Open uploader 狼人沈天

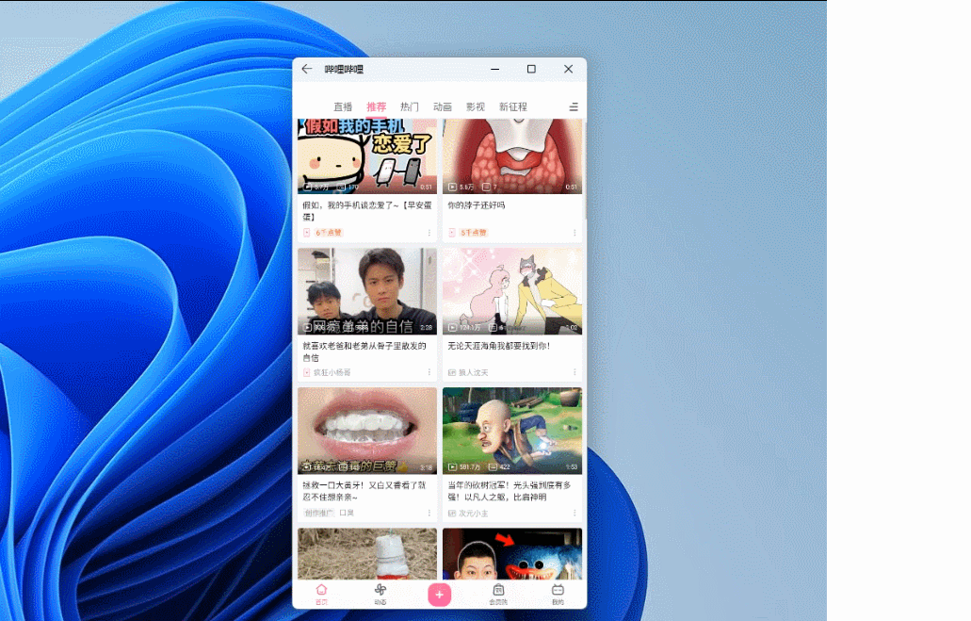473,372
